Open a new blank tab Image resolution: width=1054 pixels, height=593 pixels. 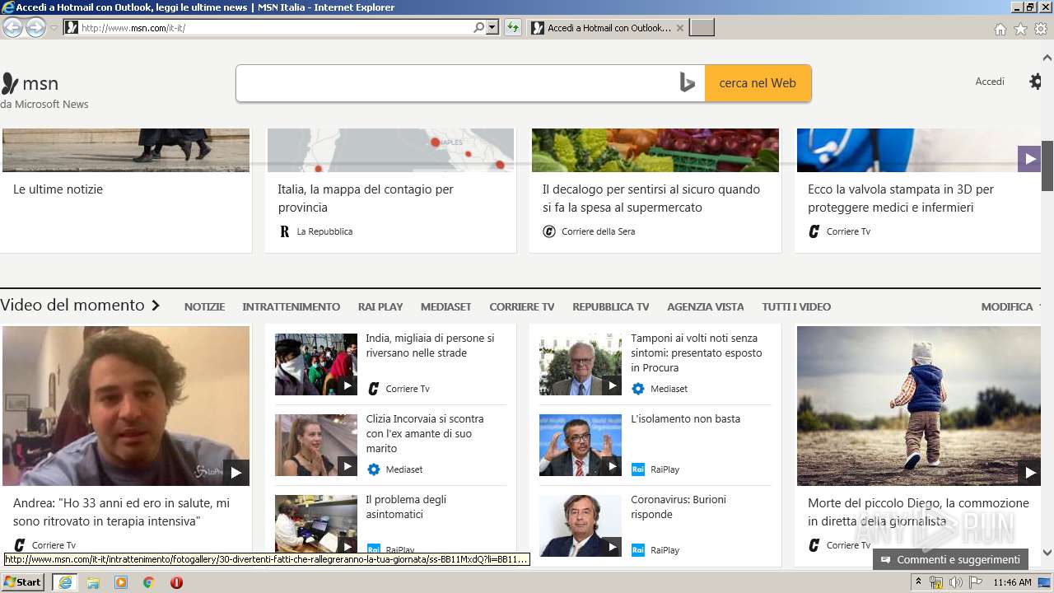coord(702,28)
